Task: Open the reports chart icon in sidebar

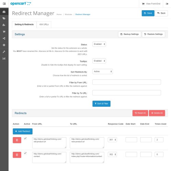Action: (4, 58)
